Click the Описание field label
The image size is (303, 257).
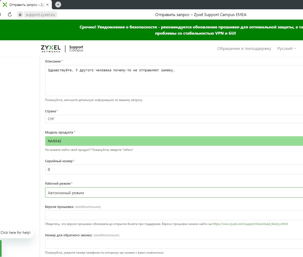tap(53, 61)
